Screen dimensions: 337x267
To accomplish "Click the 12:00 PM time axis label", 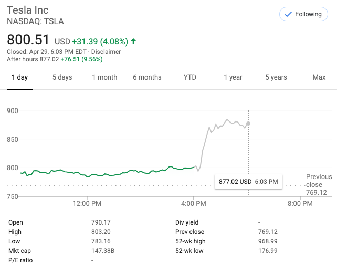I will pyautogui.click(x=87, y=203).
